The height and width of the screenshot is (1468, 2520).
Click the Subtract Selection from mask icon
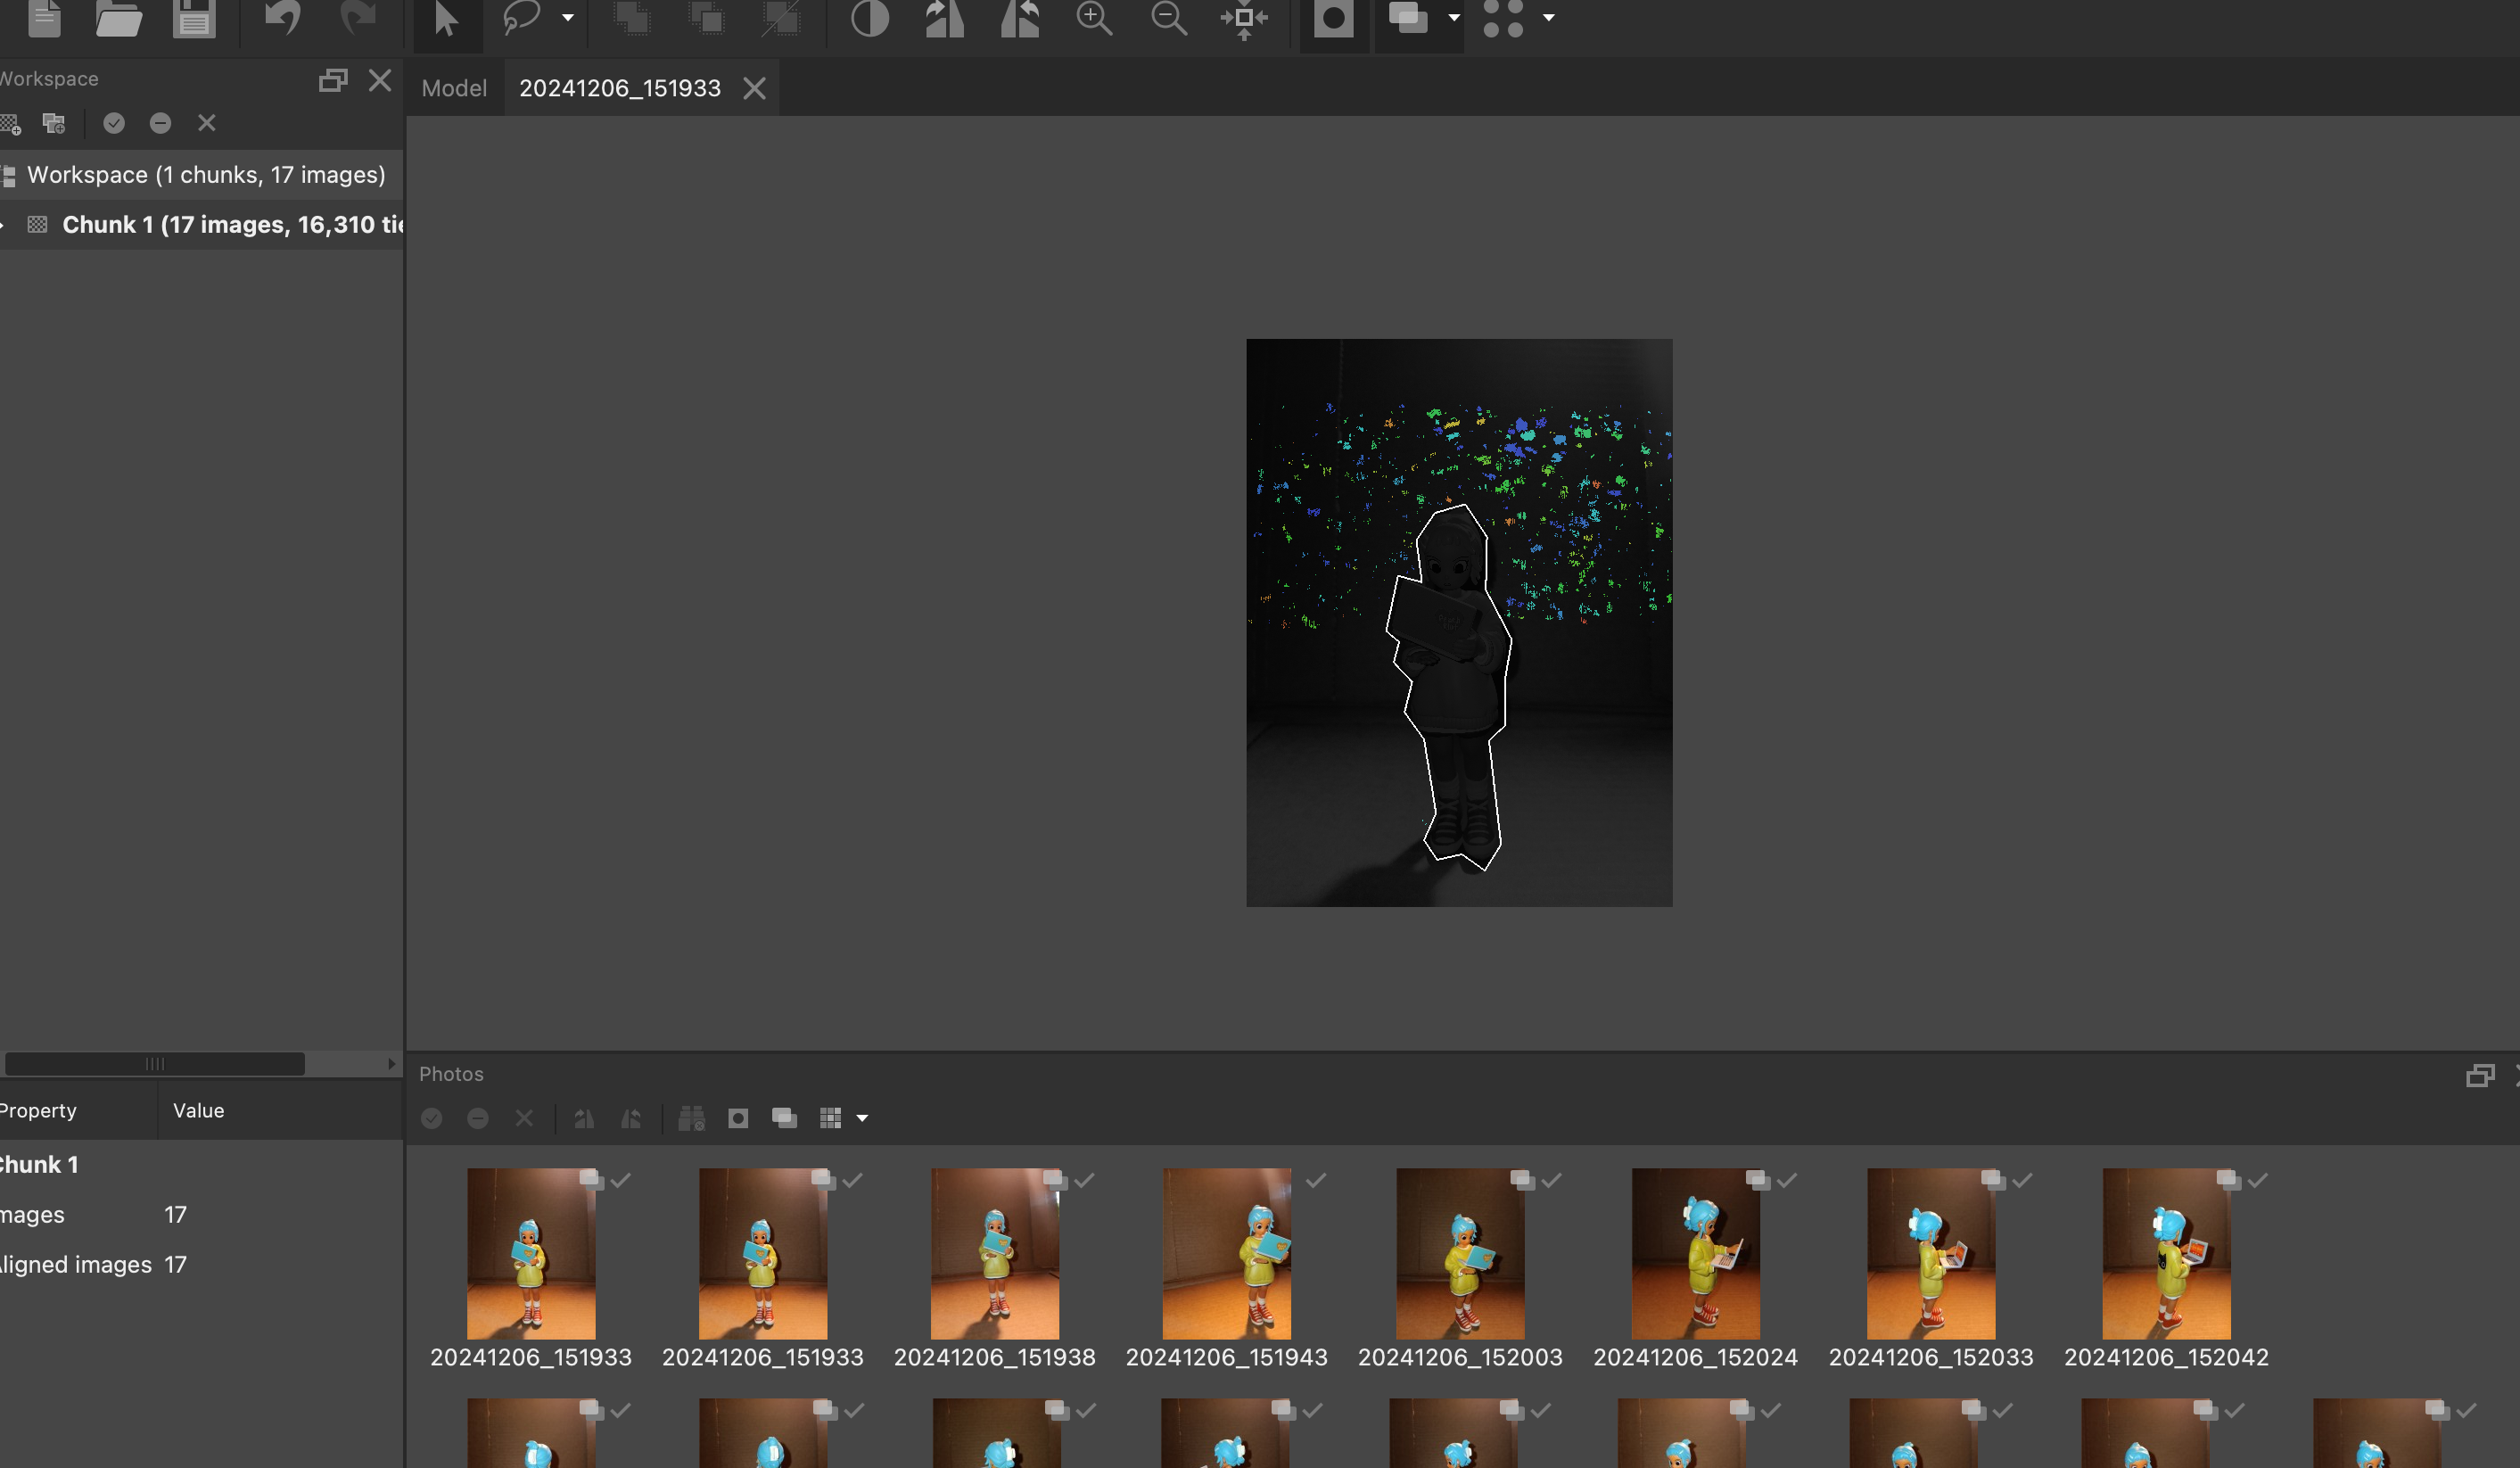[x=708, y=18]
